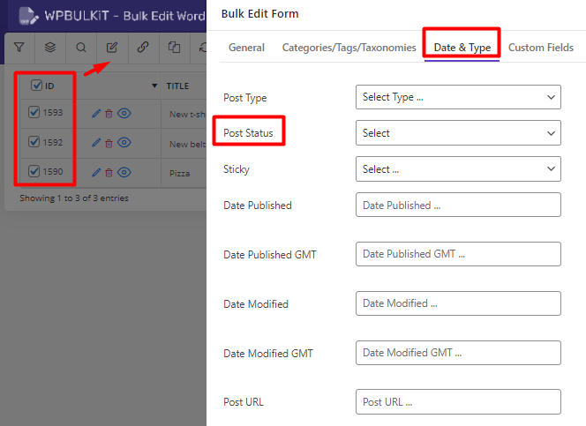
Task: Switch to the Custom Fields tab
Action: pos(541,48)
